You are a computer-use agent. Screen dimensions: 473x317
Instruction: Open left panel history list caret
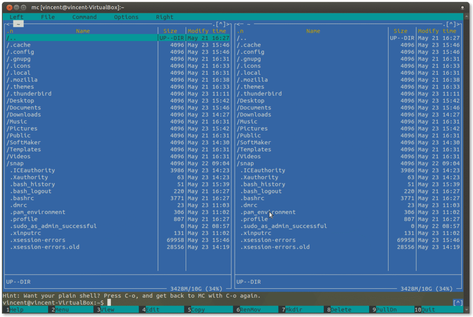point(221,24)
